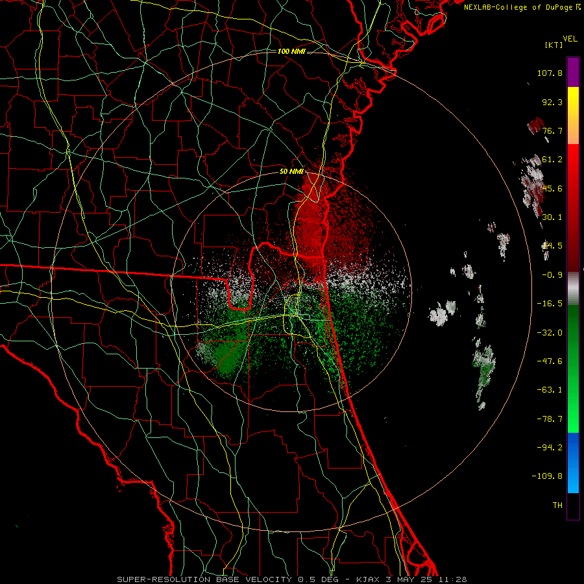Click the -16.5 velocity scale value

[550, 303]
